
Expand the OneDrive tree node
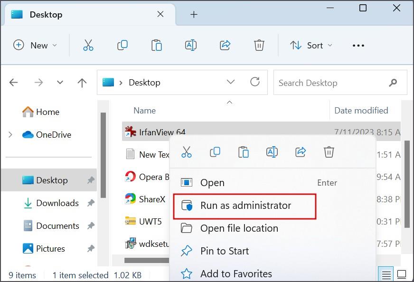tap(10, 135)
